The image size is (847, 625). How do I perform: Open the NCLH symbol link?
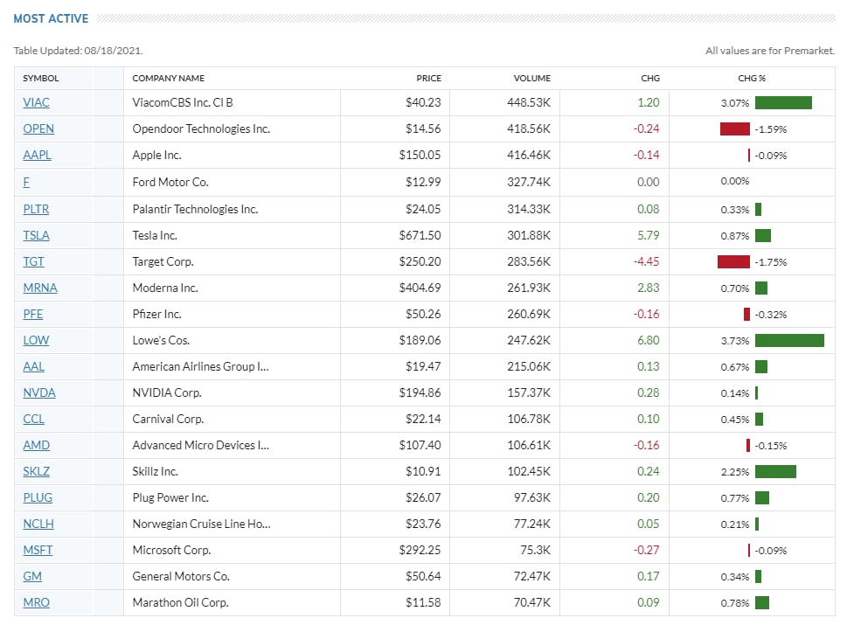point(38,524)
